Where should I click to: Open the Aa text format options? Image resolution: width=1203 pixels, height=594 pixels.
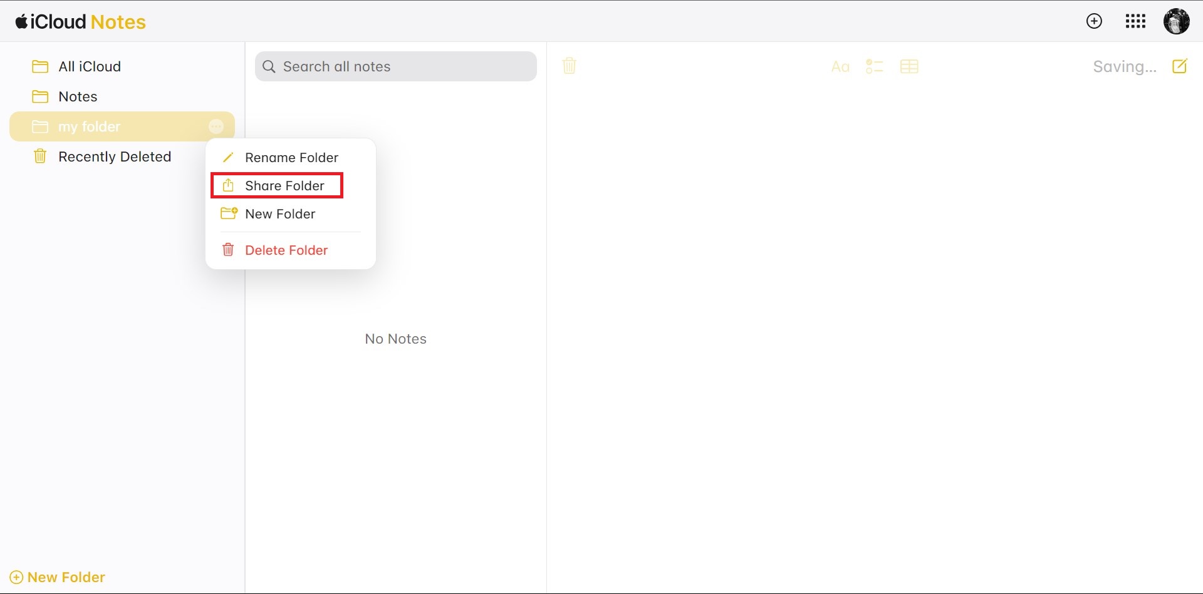pyautogui.click(x=840, y=67)
